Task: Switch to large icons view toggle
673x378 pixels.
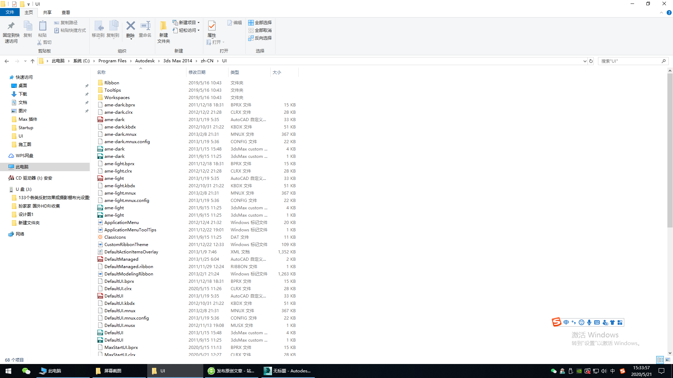Action: click(668, 360)
